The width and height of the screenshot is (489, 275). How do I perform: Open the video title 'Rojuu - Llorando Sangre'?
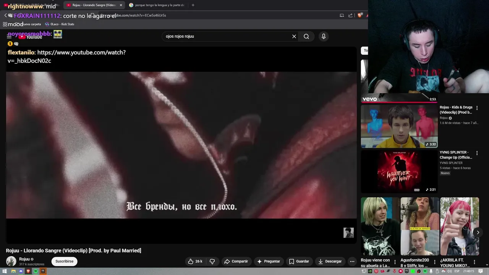point(73,251)
